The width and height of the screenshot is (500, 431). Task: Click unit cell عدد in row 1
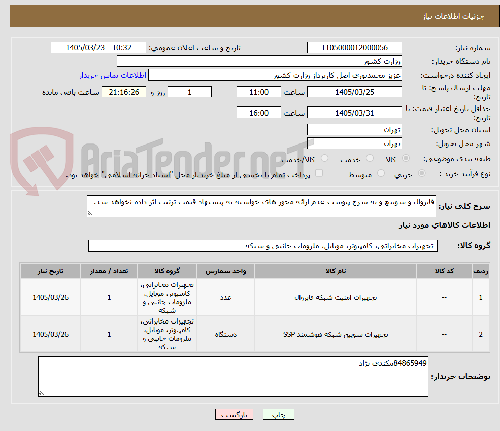[226, 297]
